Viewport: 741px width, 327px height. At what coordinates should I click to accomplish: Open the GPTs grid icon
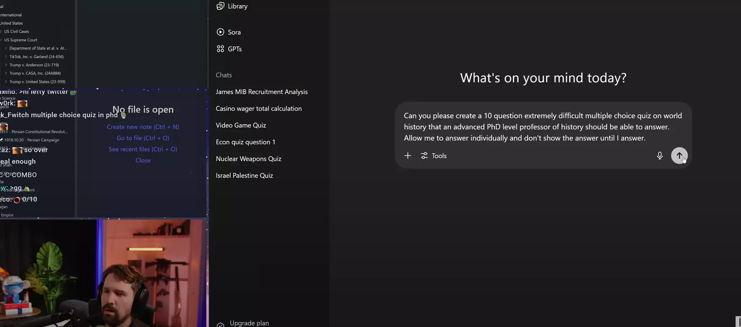[x=220, y=49]
